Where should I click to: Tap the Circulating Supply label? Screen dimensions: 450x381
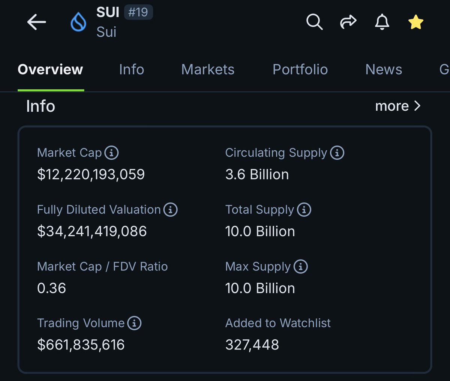[x=276, y=153]
